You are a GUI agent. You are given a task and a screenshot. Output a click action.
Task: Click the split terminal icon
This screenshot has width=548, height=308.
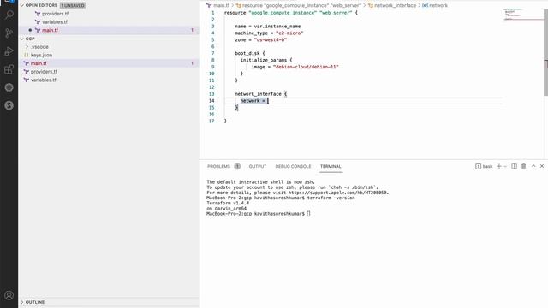point(514,166)
